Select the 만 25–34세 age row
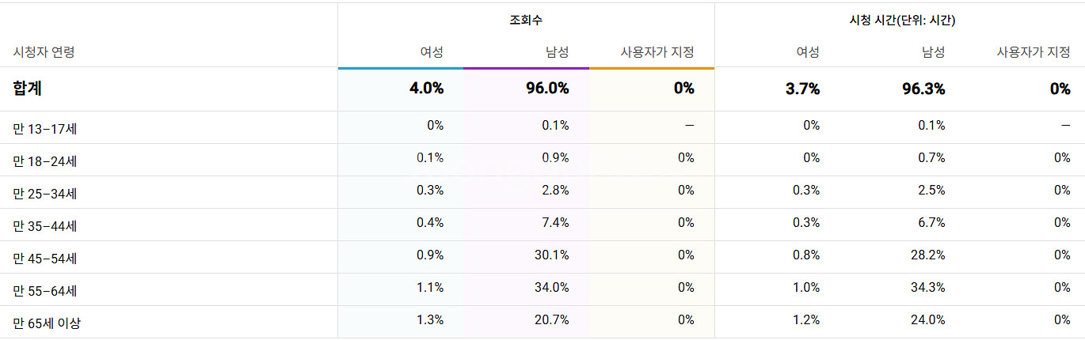Image resolution: width=1085 pixels, height=340 pixels. pos(47,193)
